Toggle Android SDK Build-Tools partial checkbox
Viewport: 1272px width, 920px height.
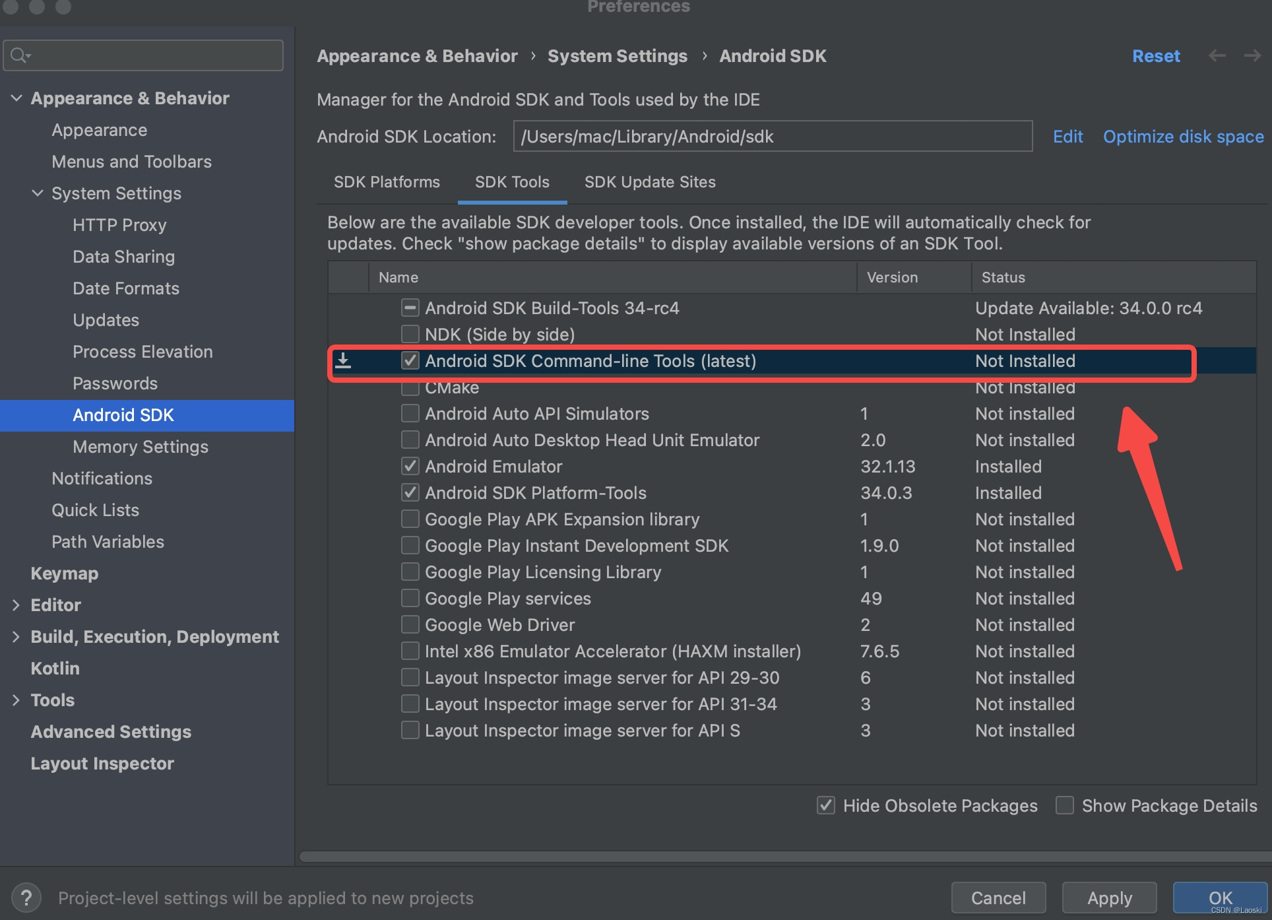(410, 308)
